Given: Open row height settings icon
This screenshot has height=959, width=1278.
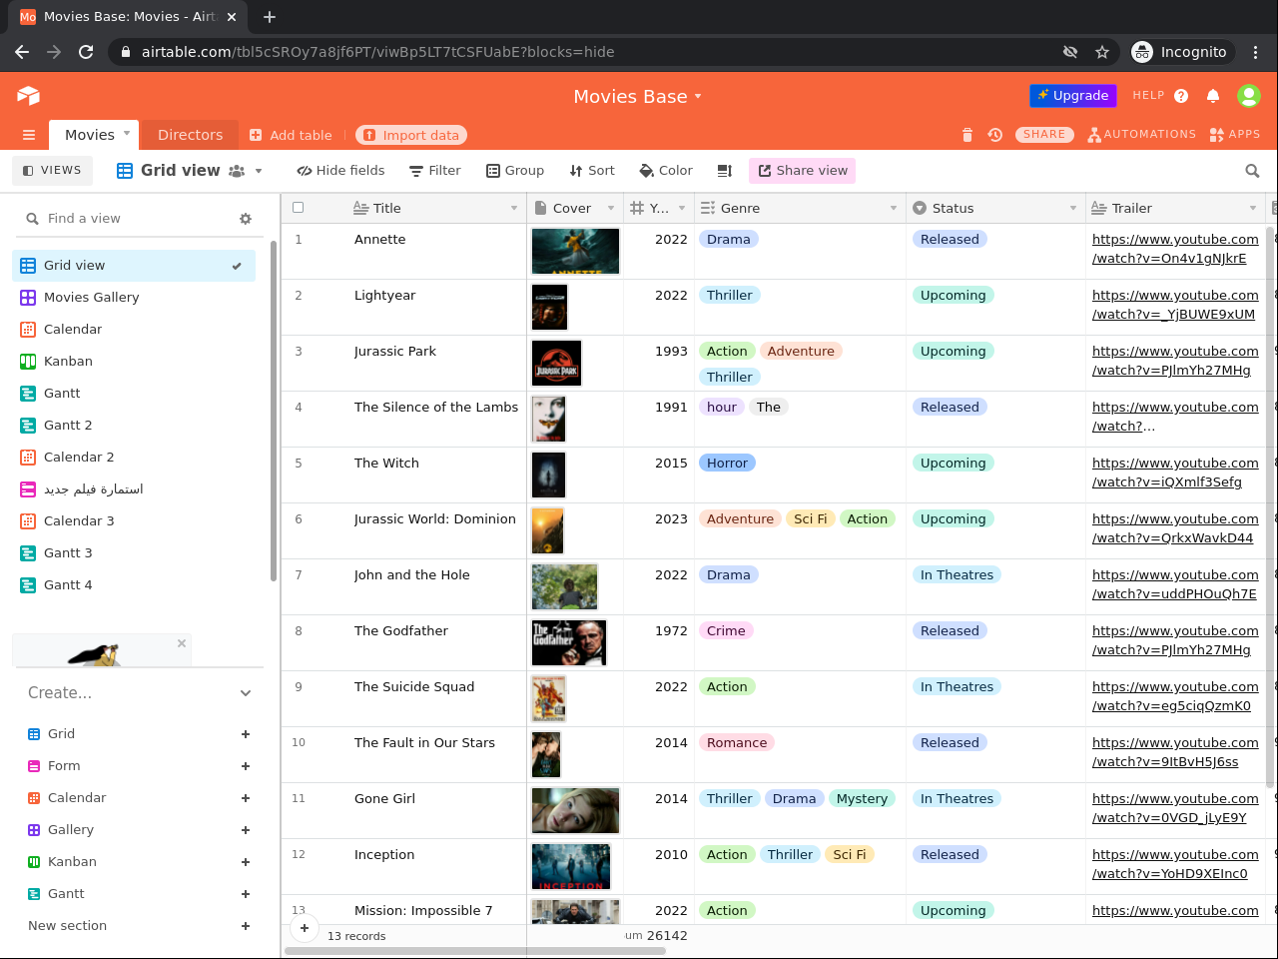Looking at the screenshot, I should click(x=725, y=171).
